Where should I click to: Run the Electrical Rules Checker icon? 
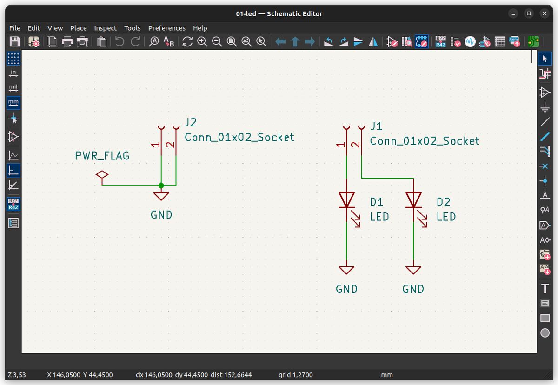point(455,42)
